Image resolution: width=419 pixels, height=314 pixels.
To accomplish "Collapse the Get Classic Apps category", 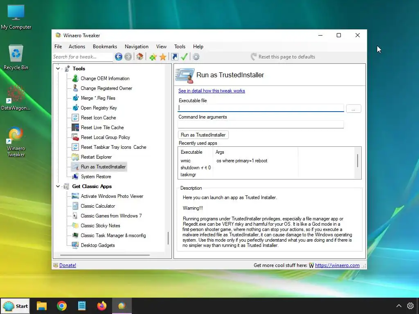I will pos(58,186).
